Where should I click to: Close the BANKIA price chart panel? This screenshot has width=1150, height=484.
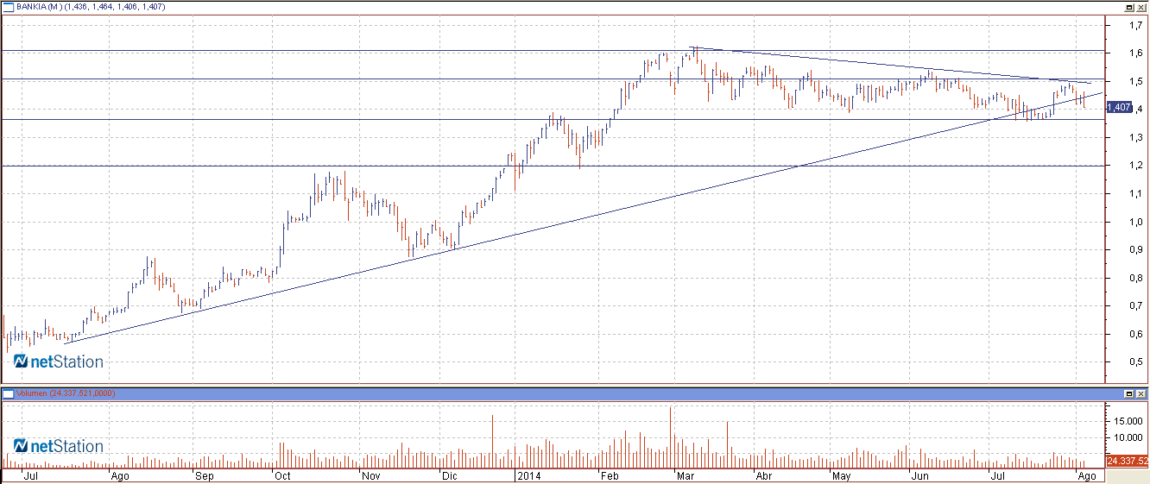(x=1141, y=7)
